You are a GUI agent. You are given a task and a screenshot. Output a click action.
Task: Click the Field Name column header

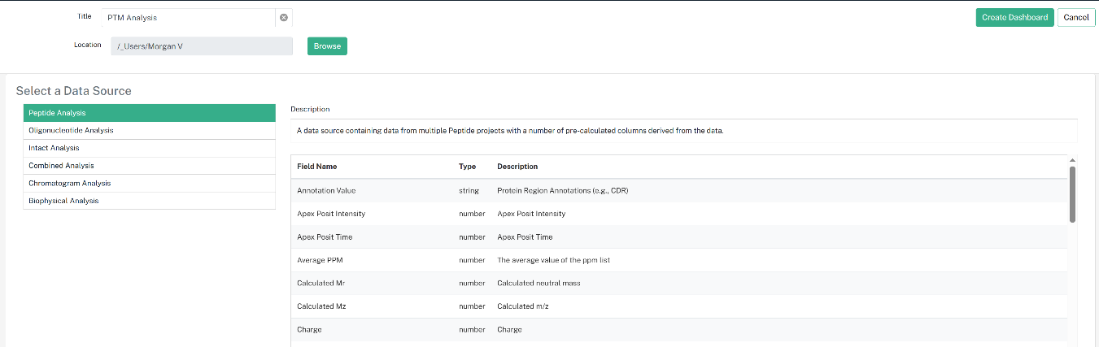click(x=316, y=167)
